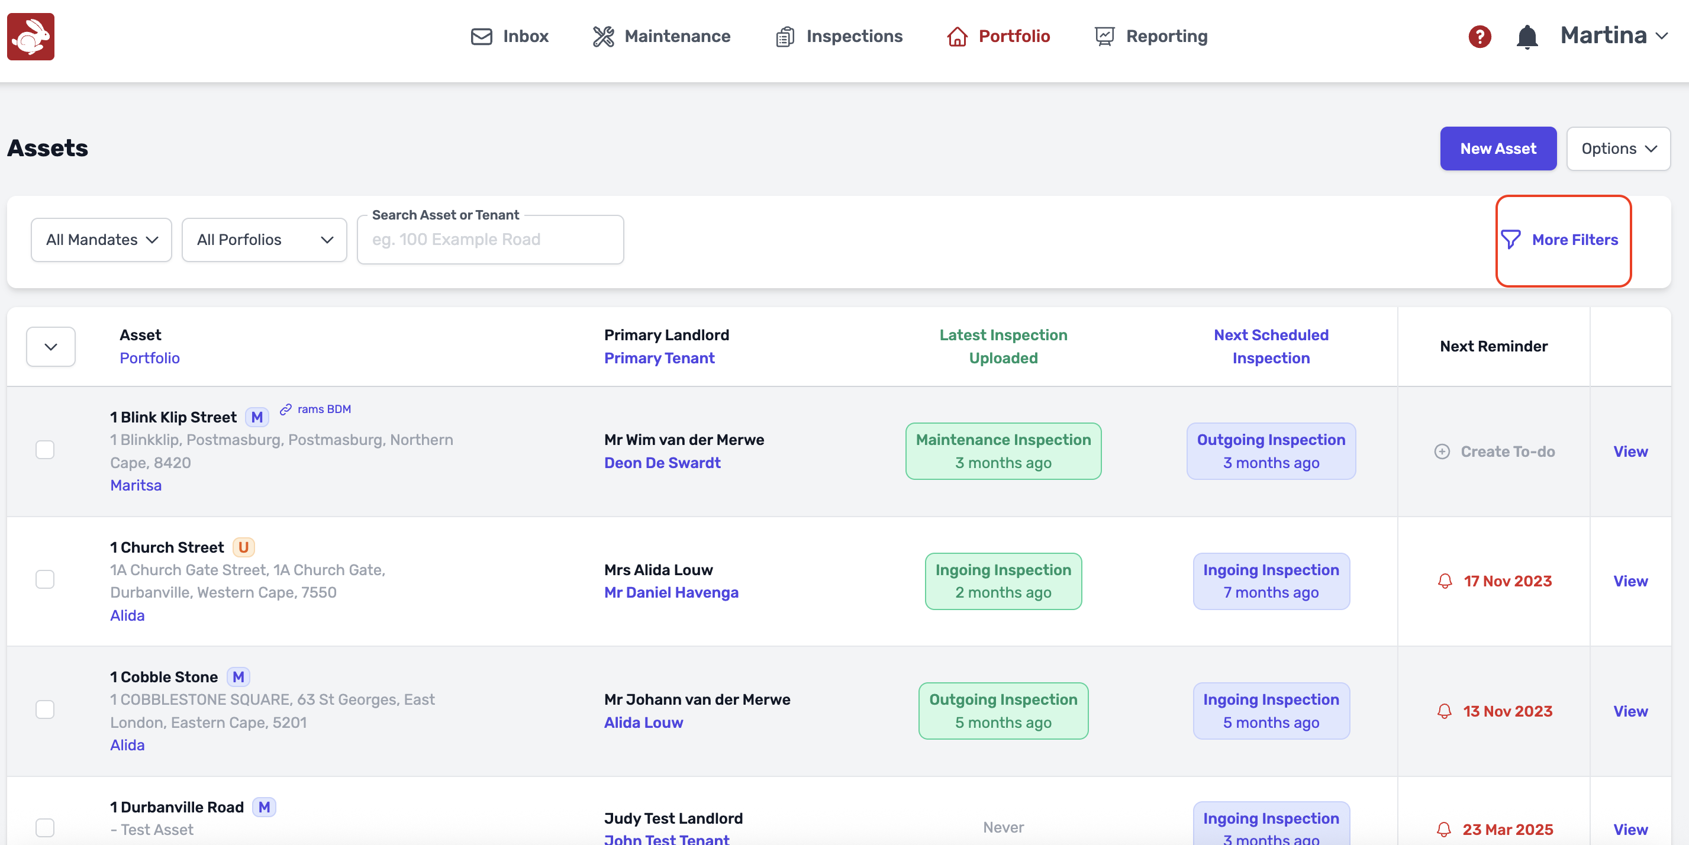Expand the All Porfolios dropdown
Screen dimensions: 1689x845
click(x=264, y=240)
